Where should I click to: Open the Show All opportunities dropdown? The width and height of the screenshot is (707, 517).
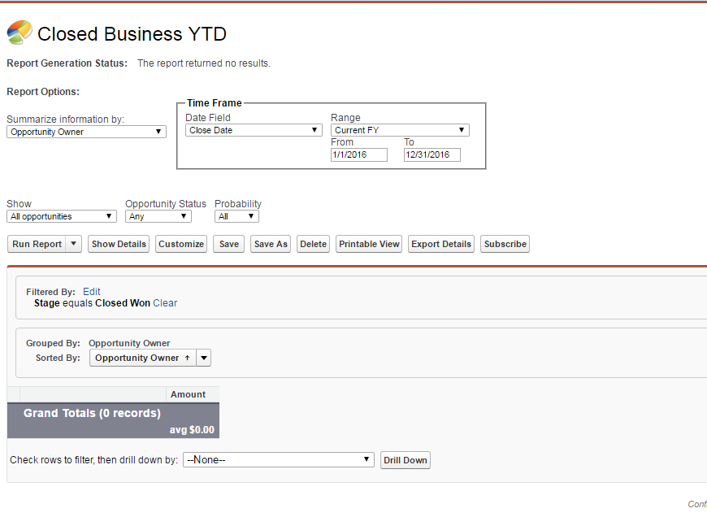pos(62,216)
